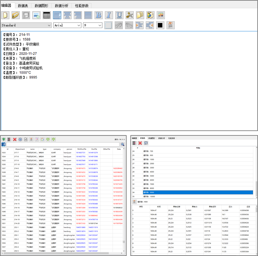Click the red X delete icon above id table

click(15, 139)
